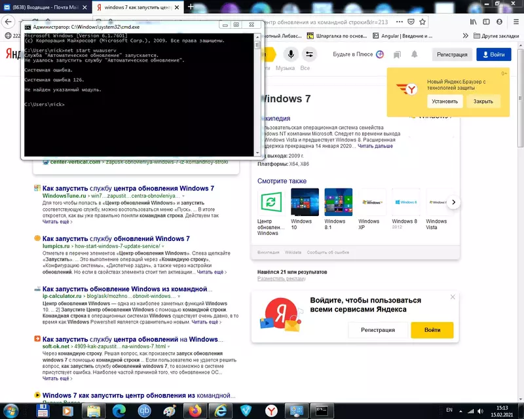Open the floppy-disk app in taskbar
Screen dimensions: 524x419
coord(43,410)
